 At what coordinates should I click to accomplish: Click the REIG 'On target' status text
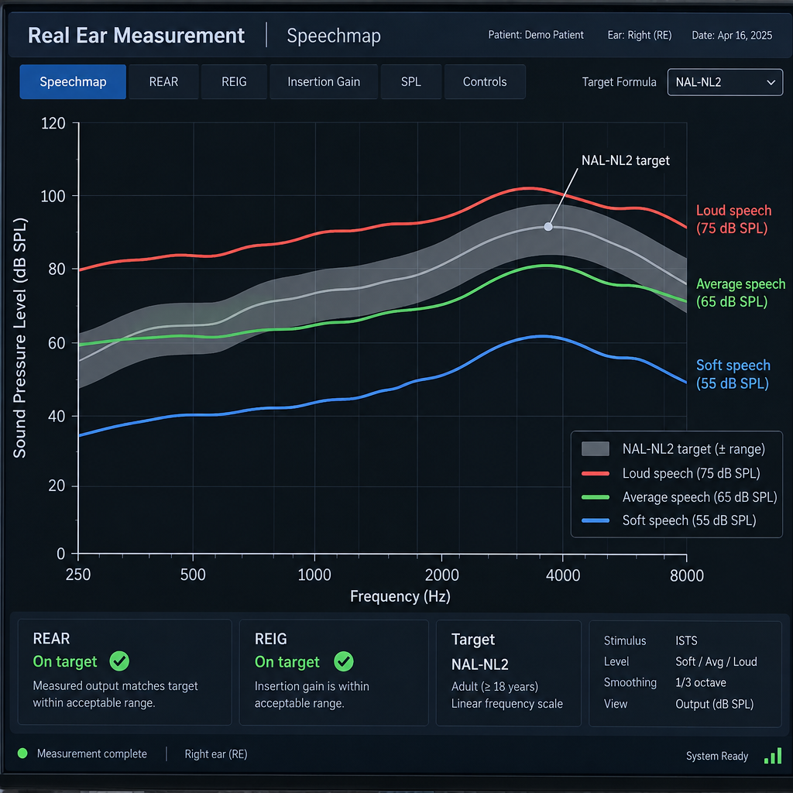287,662
